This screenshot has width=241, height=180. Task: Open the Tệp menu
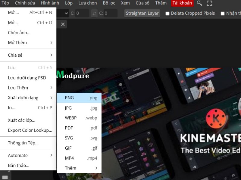pos(5,3)
